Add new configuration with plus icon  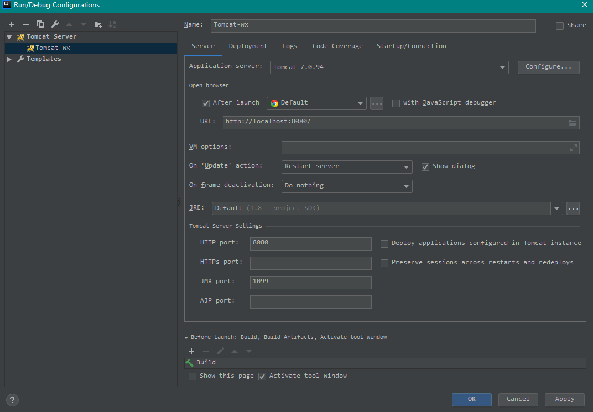coord(12,24)
